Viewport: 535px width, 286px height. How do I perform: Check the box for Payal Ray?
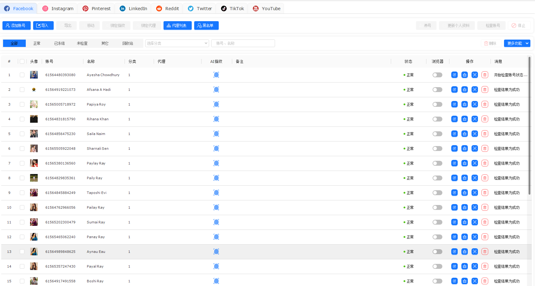pos(22,266)
